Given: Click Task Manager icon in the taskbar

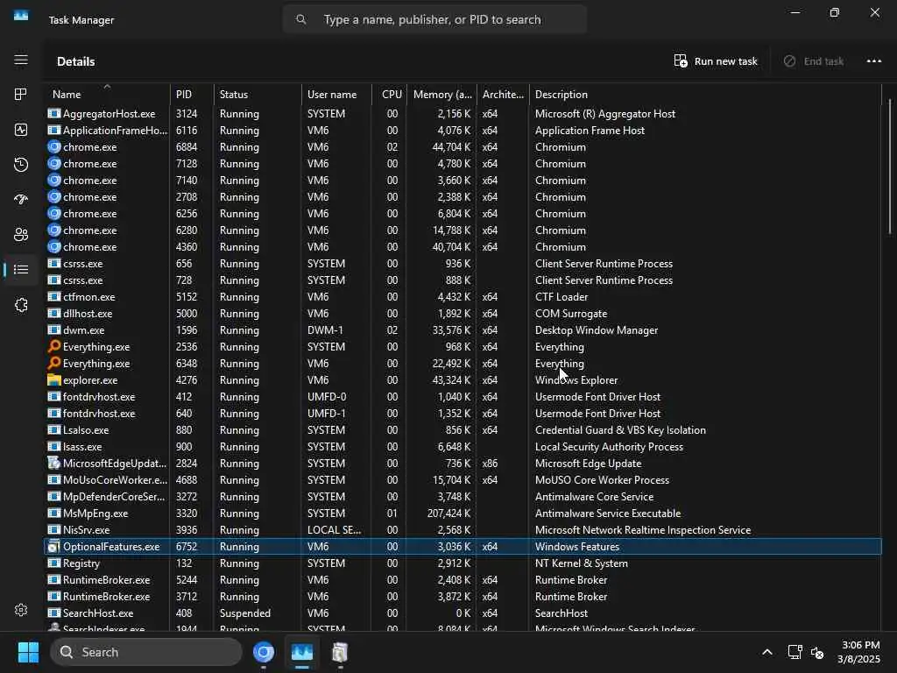Looking at the screenshot, I should [x=301, y=652].
